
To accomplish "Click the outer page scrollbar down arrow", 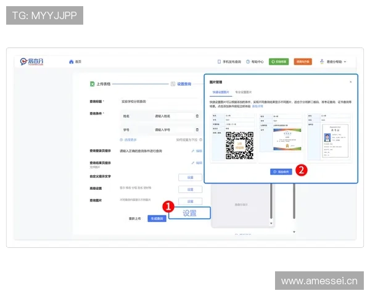I will click(294, 232).
